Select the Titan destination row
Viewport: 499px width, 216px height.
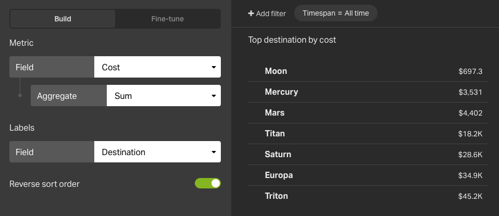tap(368, 134)
